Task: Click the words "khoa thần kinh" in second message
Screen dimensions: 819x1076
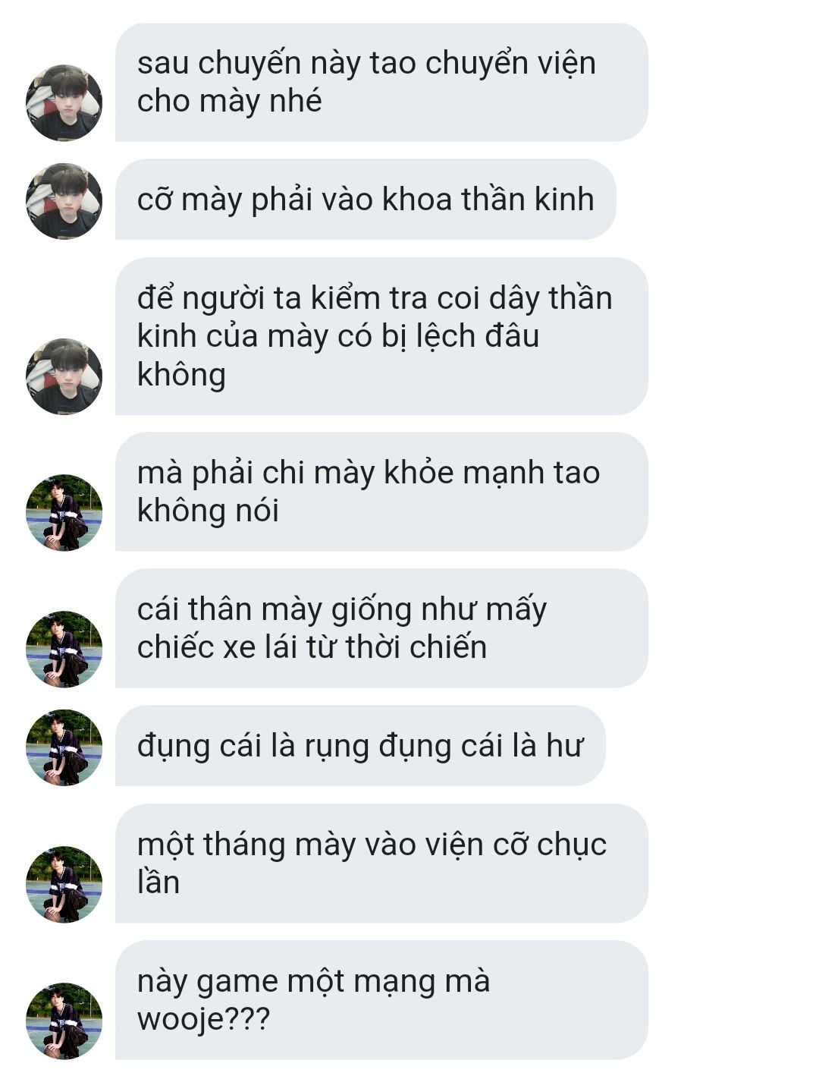Action: (488, 199)
